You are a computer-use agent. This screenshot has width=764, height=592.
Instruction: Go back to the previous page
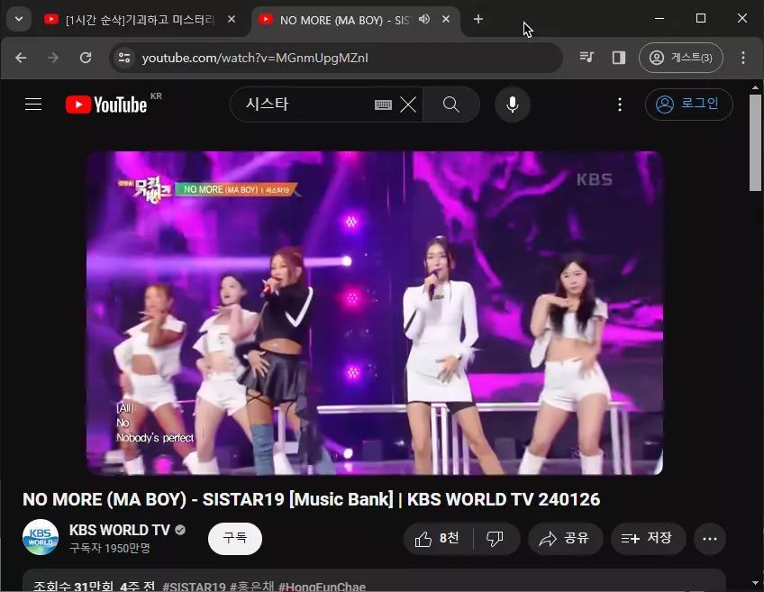click(x=21, y=58)
